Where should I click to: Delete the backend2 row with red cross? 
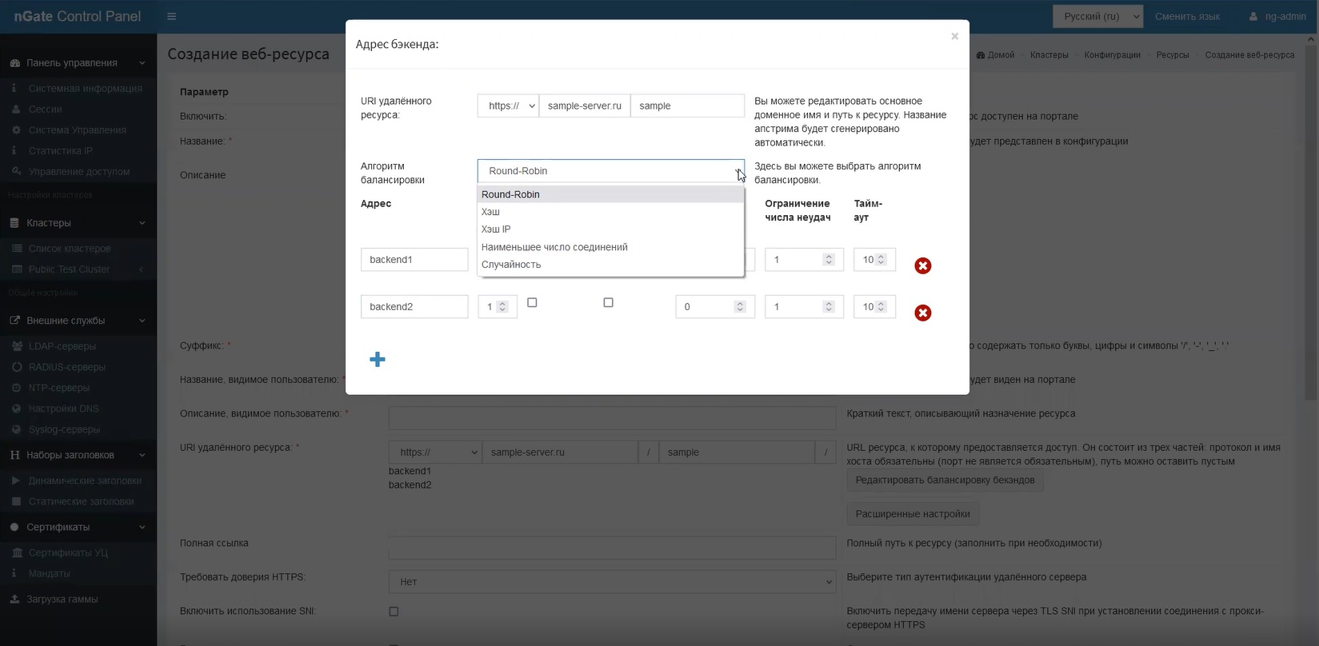click(x=923, y=313)
